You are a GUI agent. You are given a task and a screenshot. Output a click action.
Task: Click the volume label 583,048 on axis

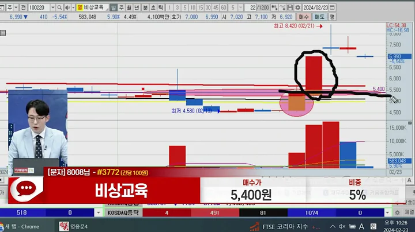coord(399,161)
